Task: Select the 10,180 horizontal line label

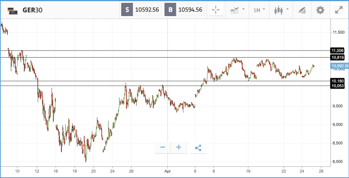Action: (338, 81)
